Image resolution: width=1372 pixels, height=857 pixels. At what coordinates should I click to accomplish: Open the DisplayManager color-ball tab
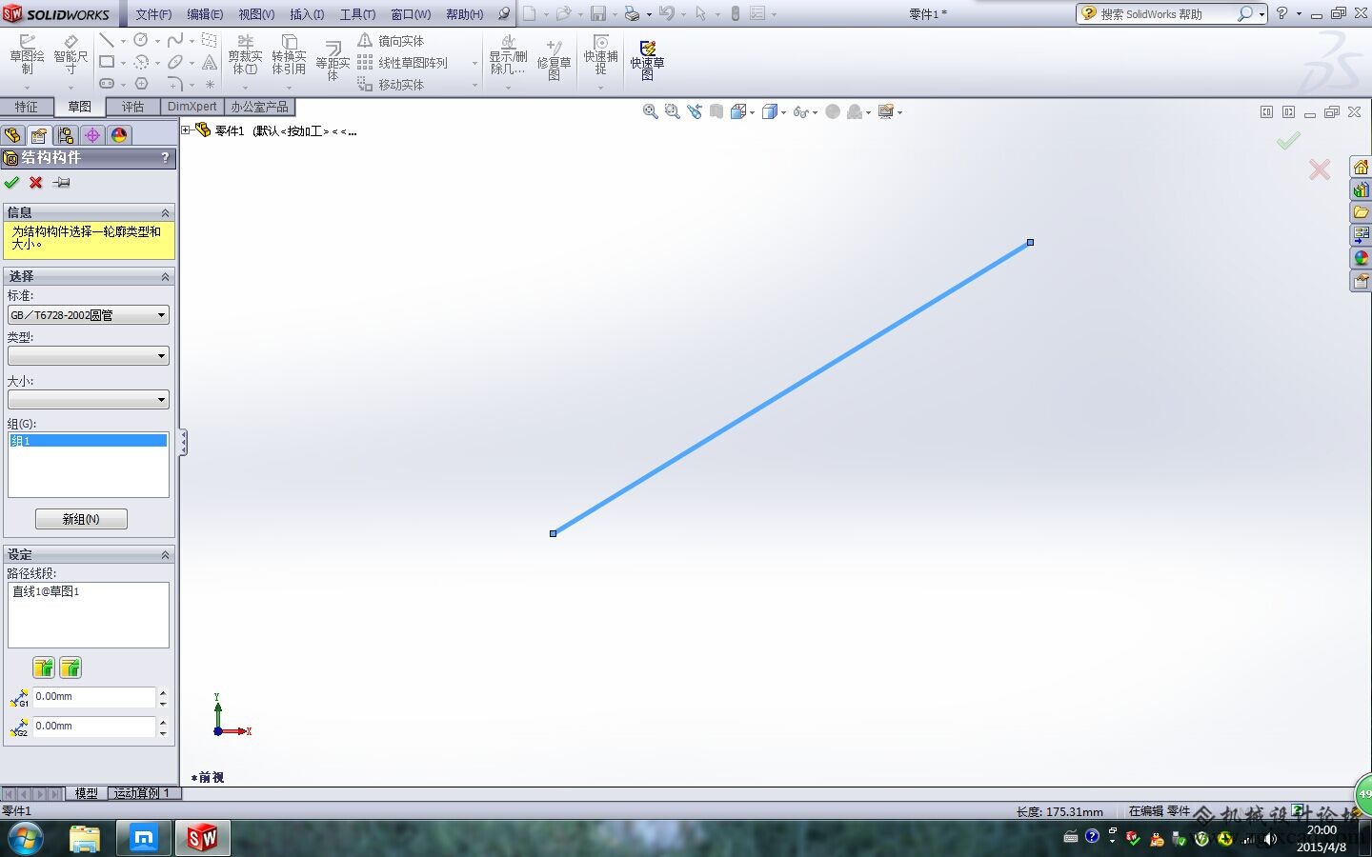pos(118,135)
